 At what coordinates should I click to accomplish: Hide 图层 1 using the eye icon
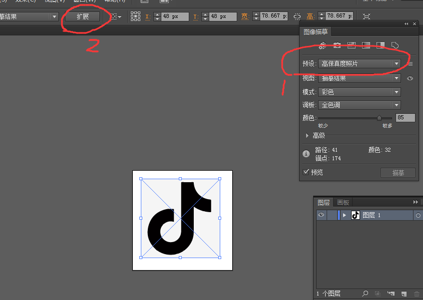point(321,215)
